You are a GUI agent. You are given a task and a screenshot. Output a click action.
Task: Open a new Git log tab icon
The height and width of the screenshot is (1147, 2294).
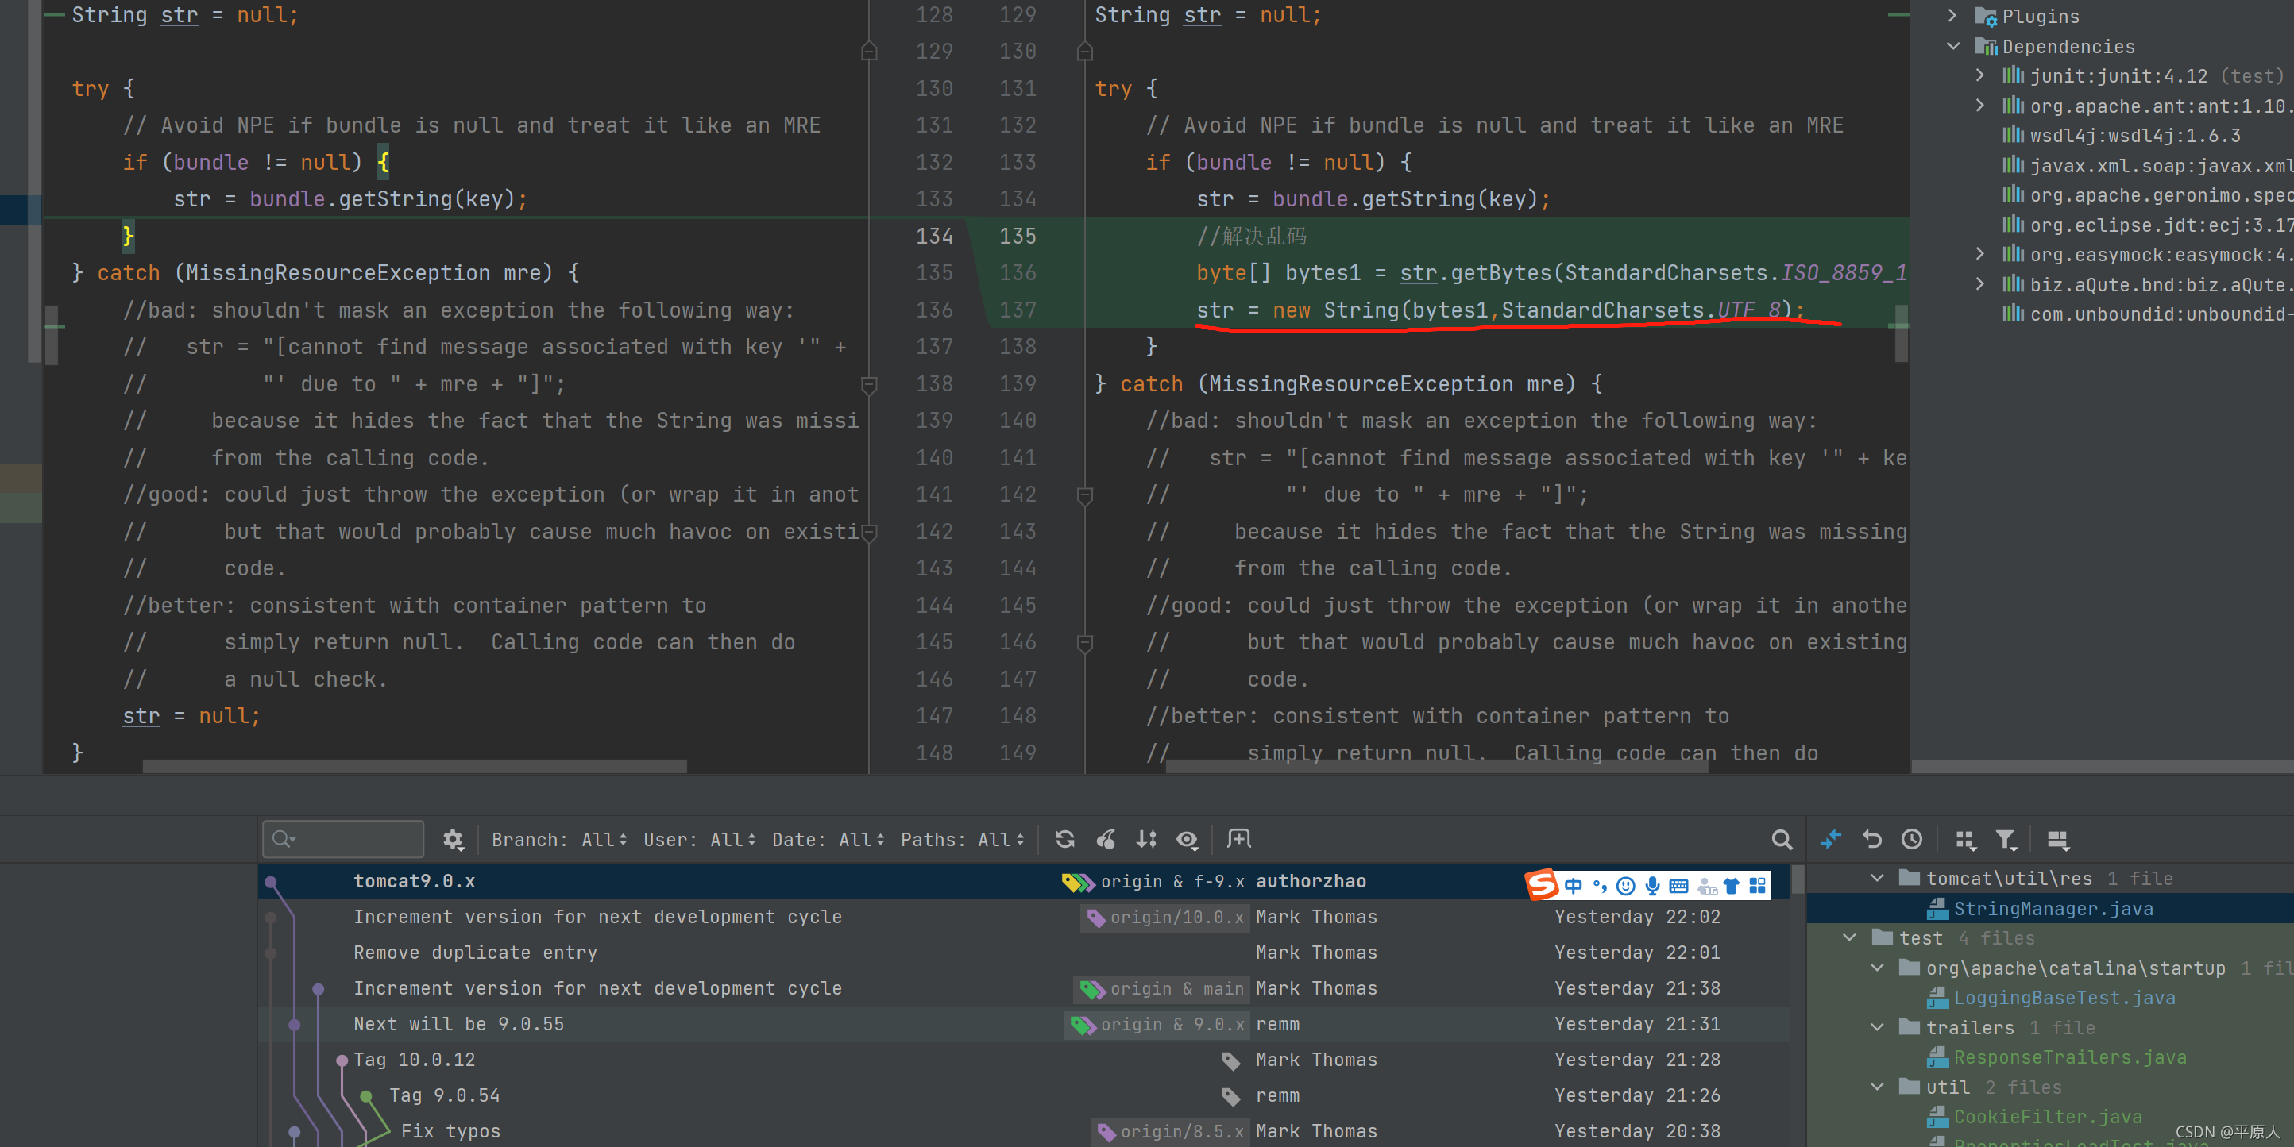[x=1238, y=839]
